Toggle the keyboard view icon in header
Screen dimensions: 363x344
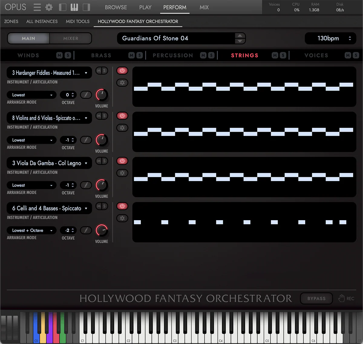tap(74, 7)
